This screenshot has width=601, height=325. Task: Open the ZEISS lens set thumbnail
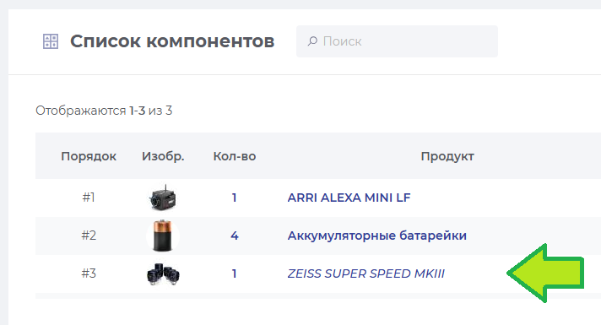coord(163,274)
